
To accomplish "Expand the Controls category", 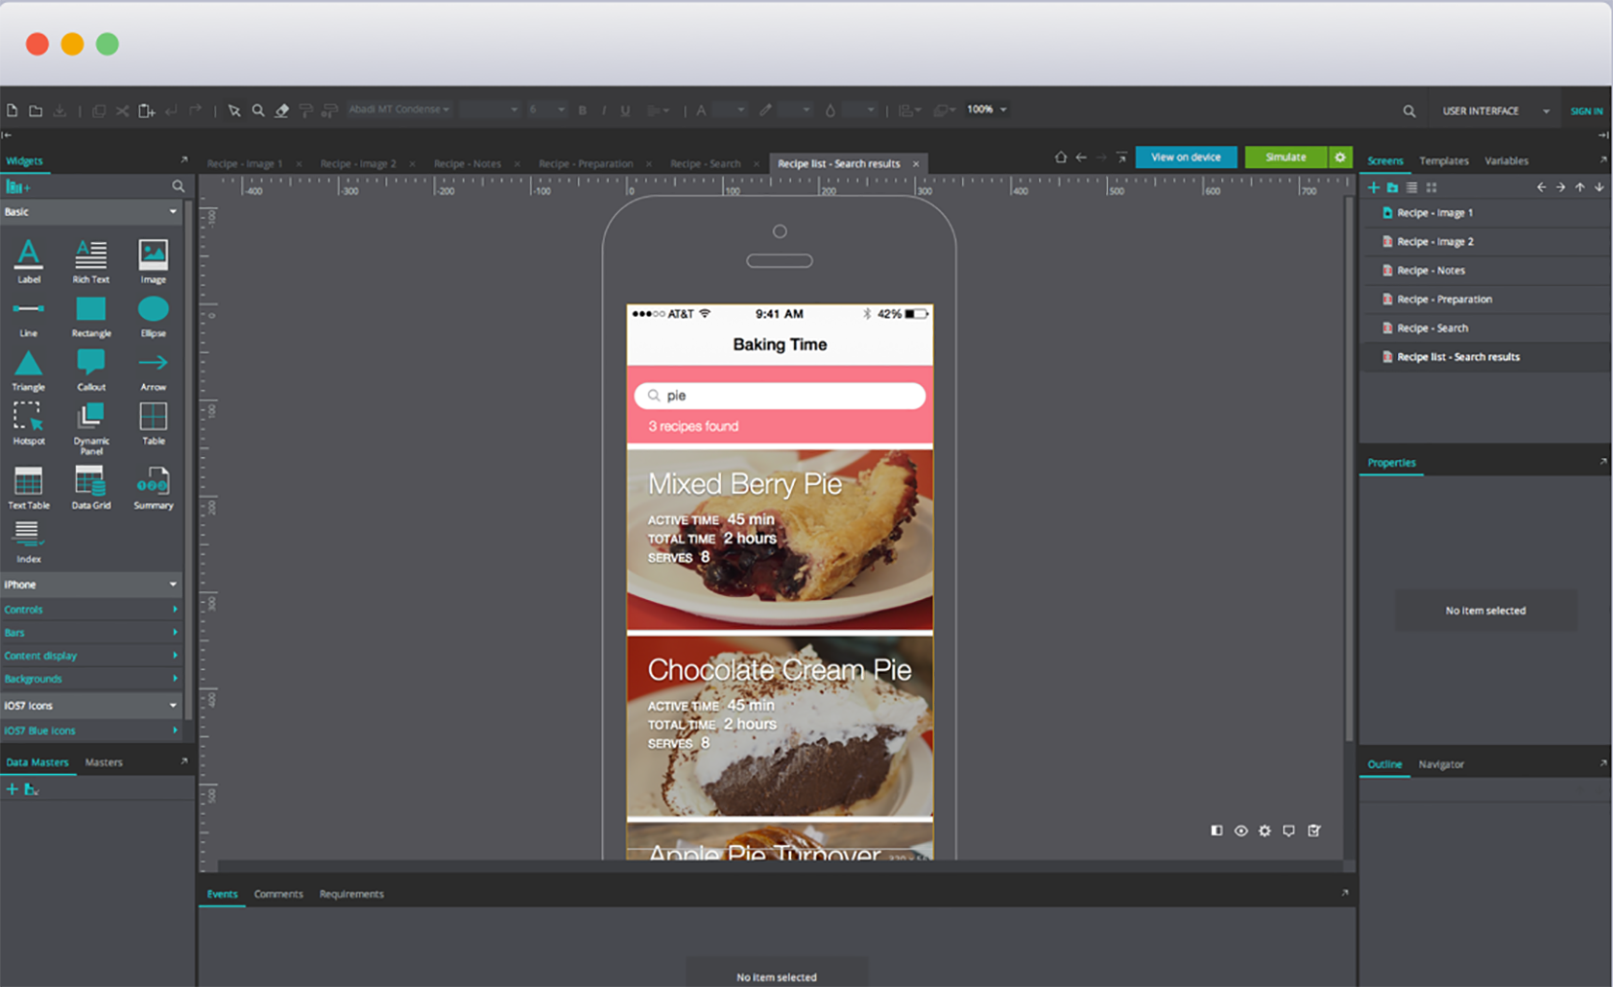I will [x=91, y=610].
